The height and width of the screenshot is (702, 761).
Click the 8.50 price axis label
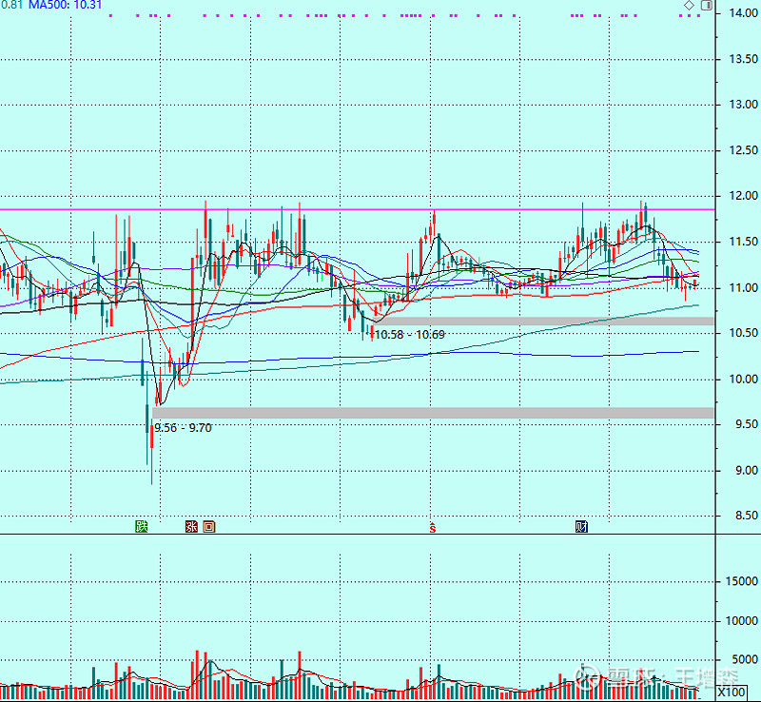tap(746, 516)
